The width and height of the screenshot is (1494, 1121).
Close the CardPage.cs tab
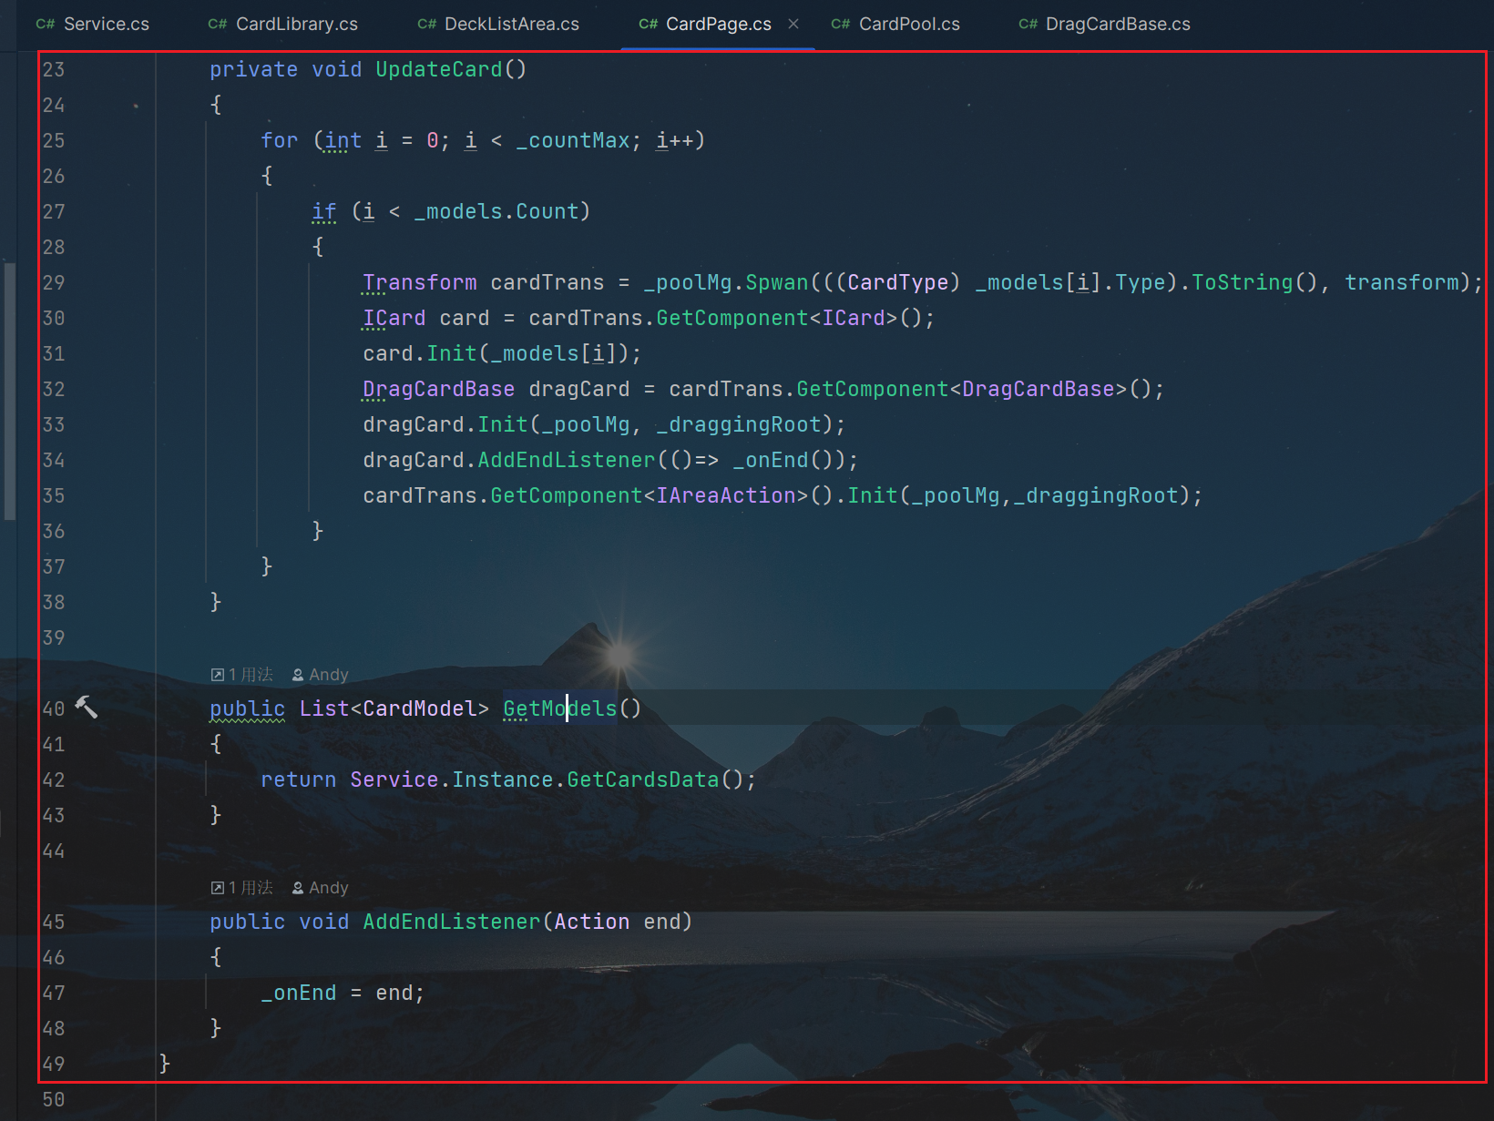coord(793,24)
